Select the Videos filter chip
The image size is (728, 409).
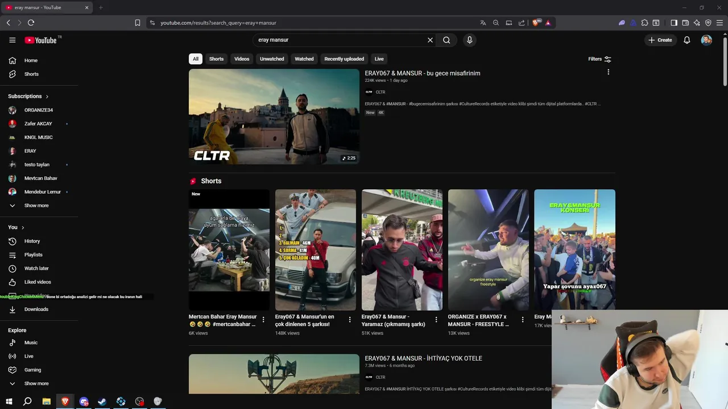(242, 59)
